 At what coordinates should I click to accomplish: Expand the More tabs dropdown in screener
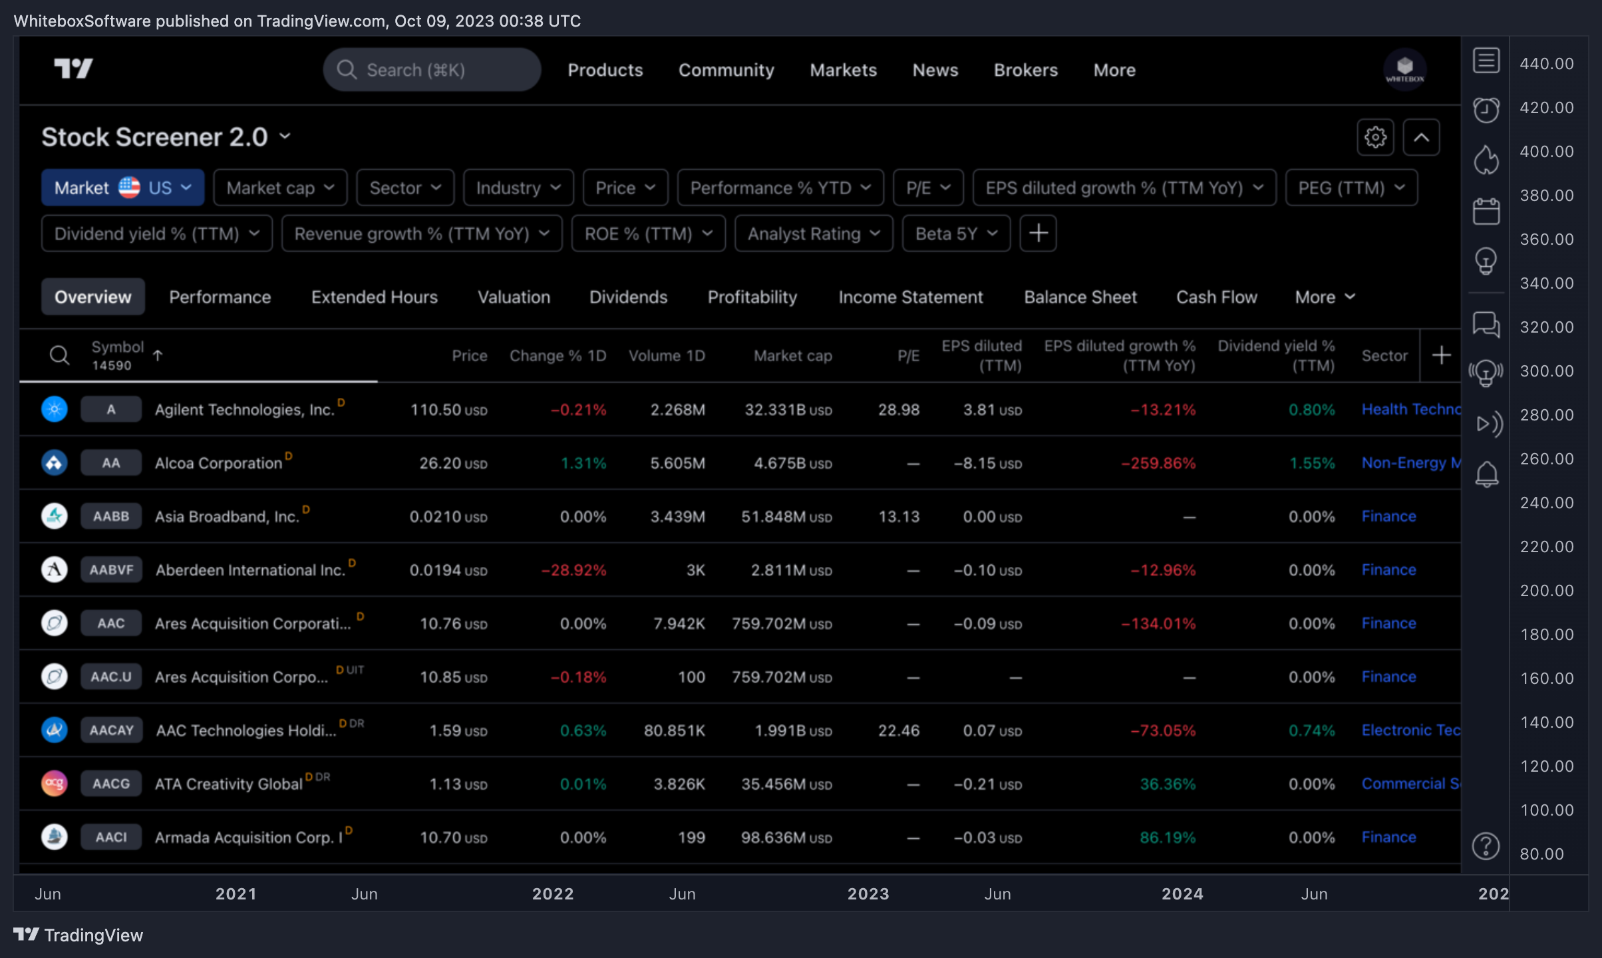point(1325,297)
